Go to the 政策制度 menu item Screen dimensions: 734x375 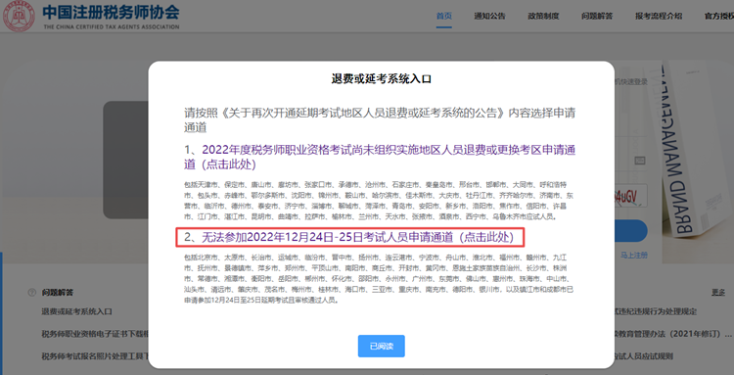pos(543,16)
